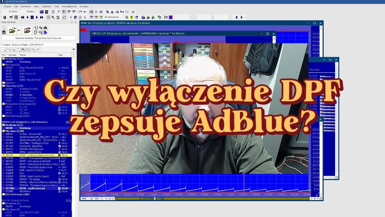Expand Potential maps (331) folder
Viewport: 385px width, 217px height.
4,116
